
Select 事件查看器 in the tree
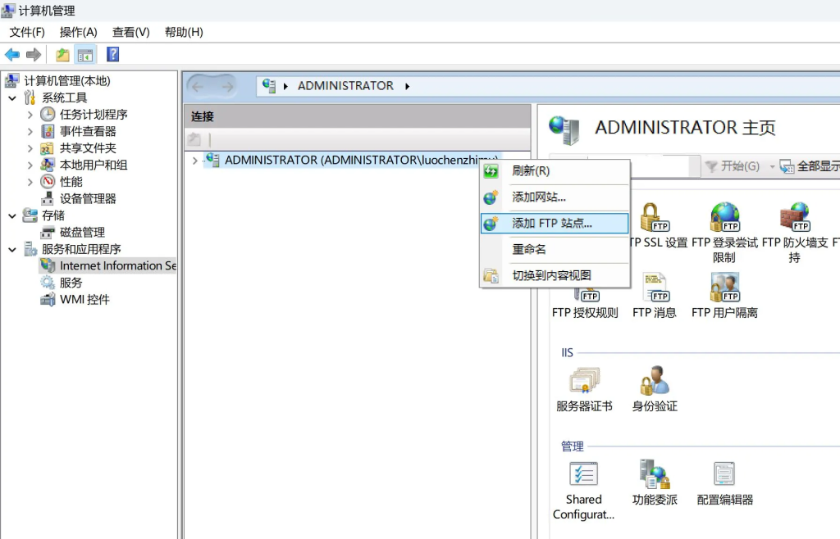pyautogui.click(x=88, y=132)
